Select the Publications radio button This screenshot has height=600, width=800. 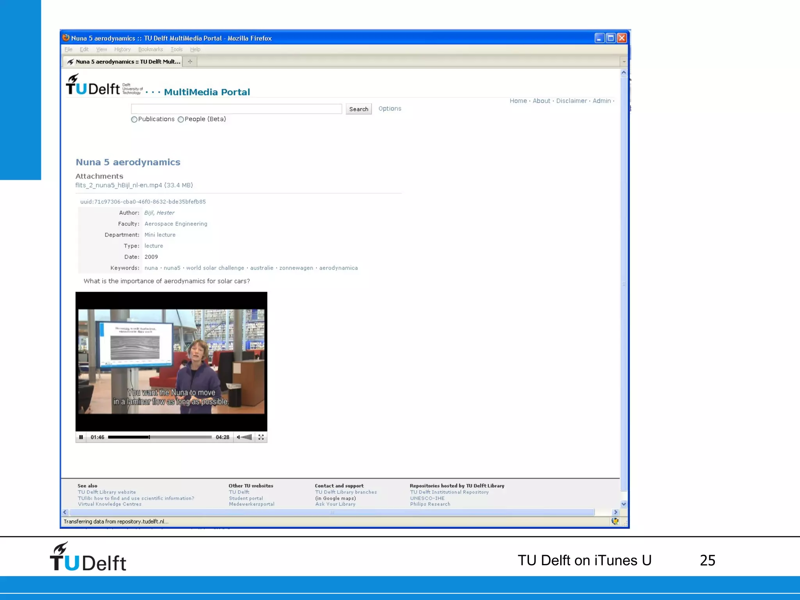(134, 120)
